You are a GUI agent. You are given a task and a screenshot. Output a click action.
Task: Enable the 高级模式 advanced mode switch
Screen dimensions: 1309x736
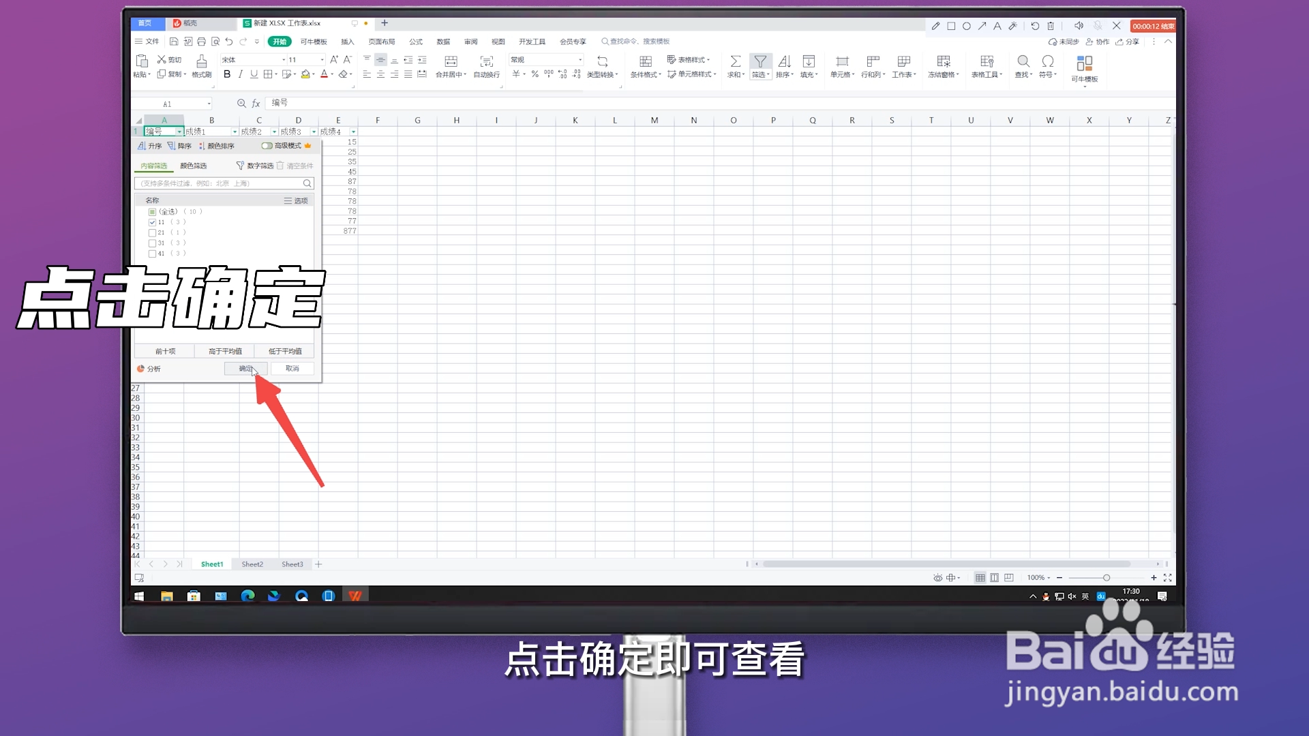click(267, 145)
